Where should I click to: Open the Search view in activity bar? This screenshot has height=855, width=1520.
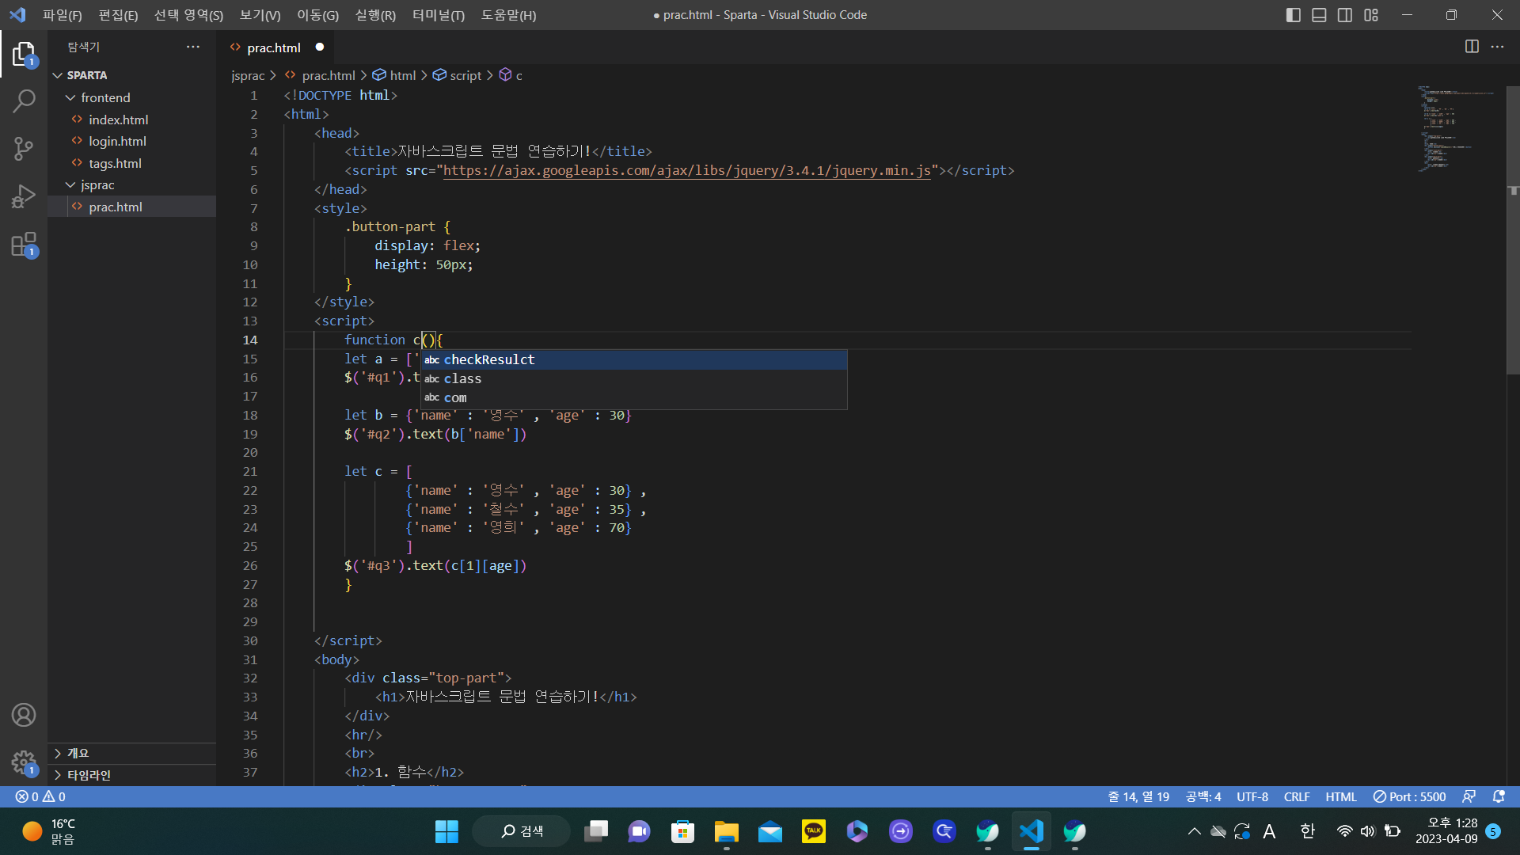[24, 101]
